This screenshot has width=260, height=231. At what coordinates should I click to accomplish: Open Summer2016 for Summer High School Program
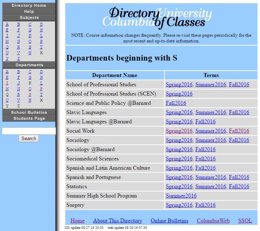click(x=181, y=196)
